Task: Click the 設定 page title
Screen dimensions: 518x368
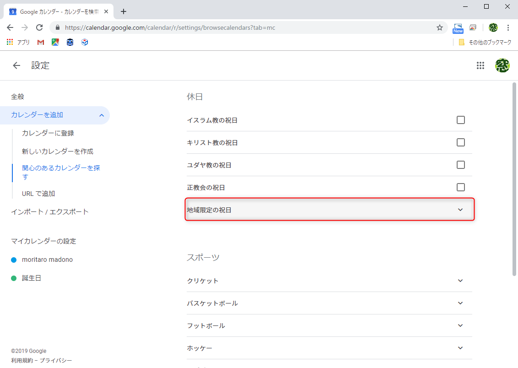Action: click(40, 65)
